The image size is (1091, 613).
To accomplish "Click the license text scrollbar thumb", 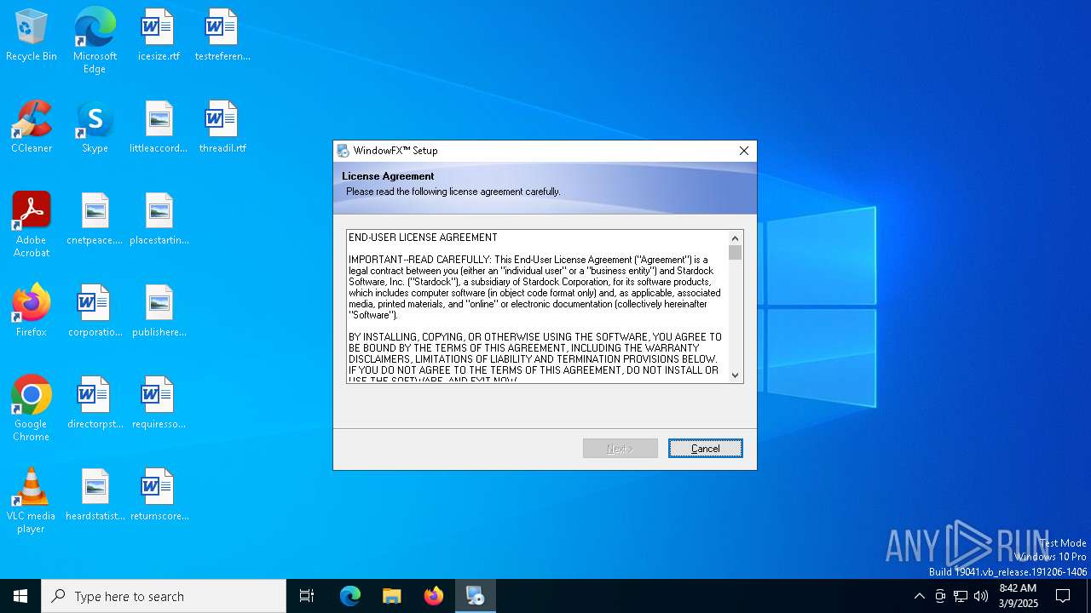I will 736,253.
